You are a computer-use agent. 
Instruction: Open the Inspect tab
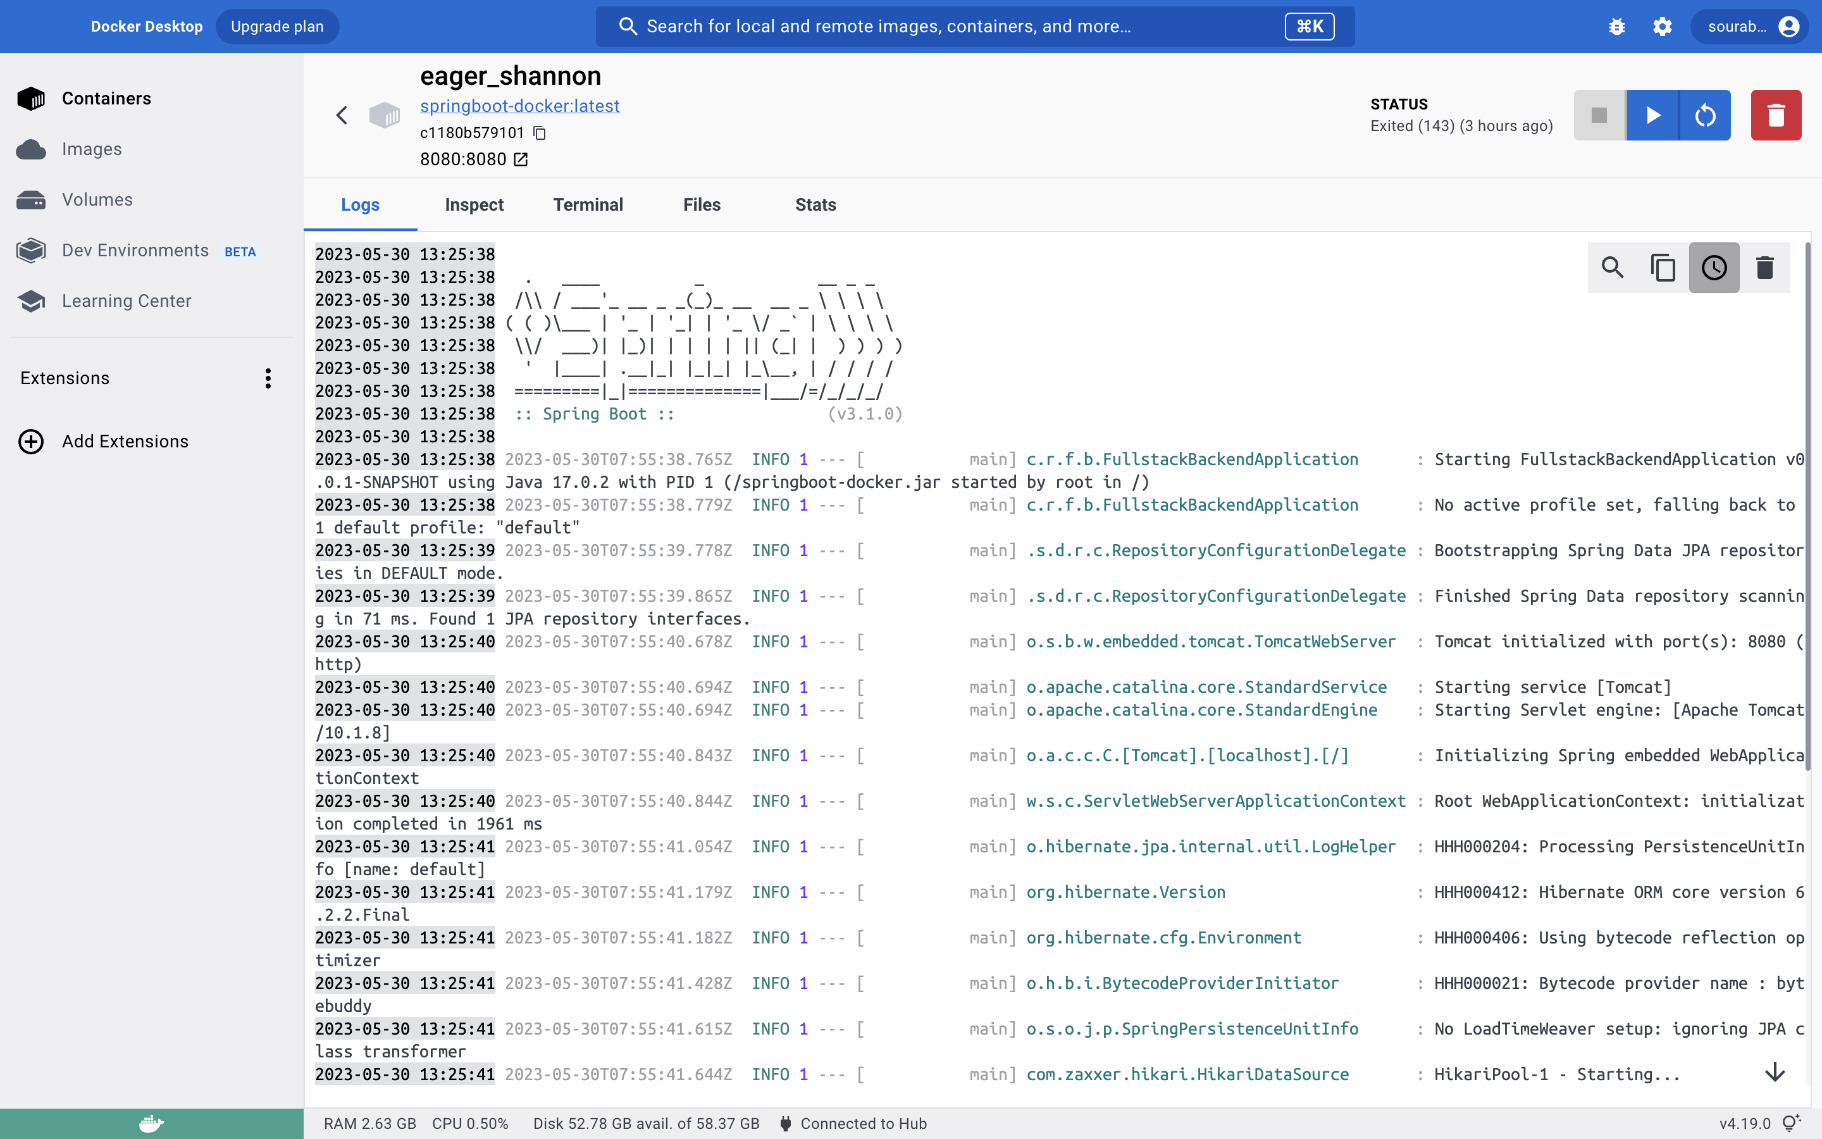point(474,204)
